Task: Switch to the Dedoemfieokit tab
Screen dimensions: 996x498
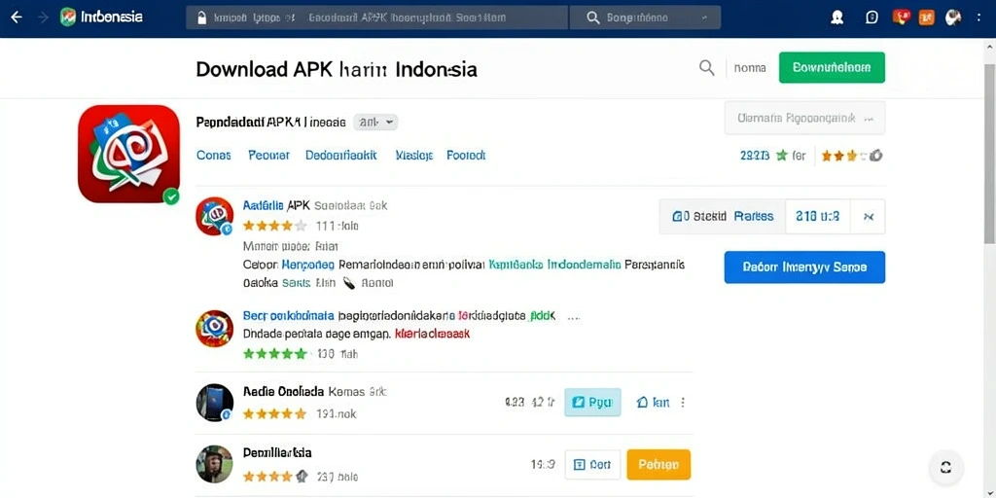Action: pos(341,155)
